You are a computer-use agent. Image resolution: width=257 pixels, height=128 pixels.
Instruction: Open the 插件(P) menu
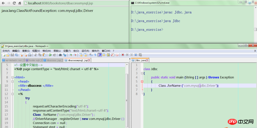95,51
